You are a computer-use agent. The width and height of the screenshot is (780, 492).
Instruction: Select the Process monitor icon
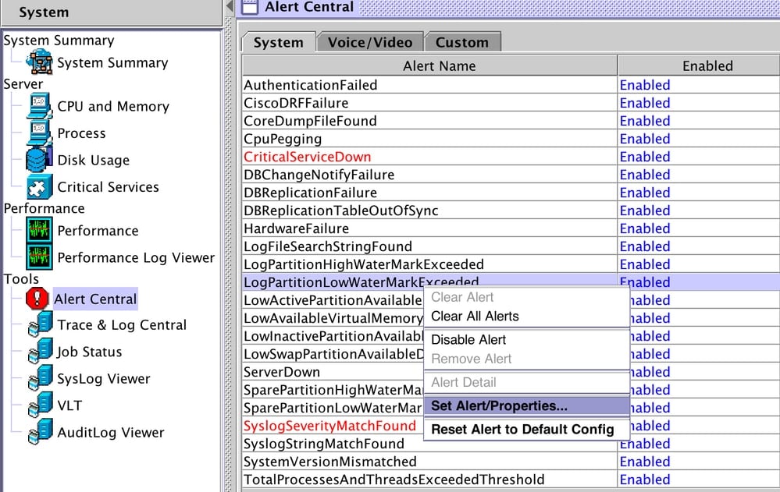40,133
